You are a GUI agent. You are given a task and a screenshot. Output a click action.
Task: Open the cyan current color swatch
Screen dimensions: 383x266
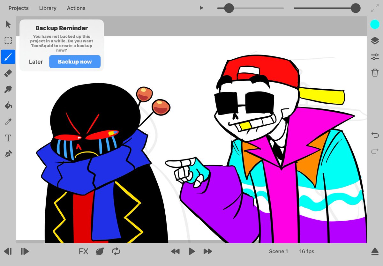[375, 24]
